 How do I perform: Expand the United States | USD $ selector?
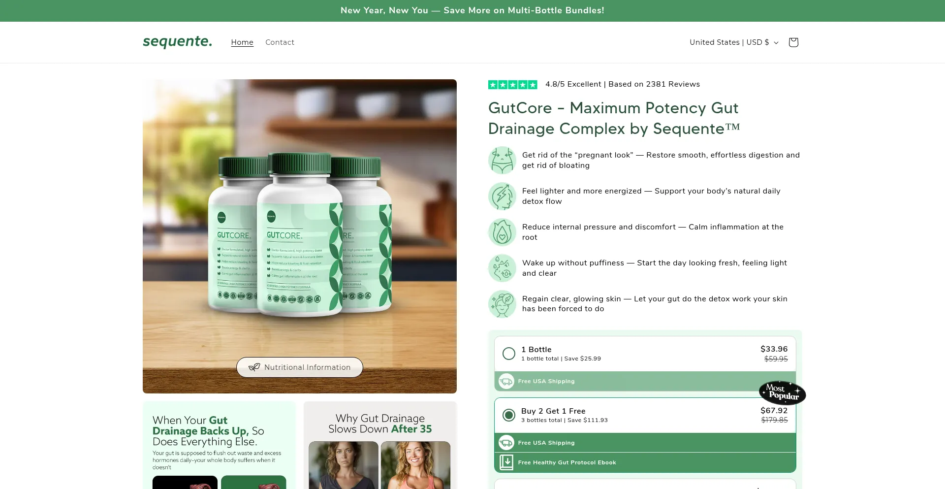tap(734, 42)
